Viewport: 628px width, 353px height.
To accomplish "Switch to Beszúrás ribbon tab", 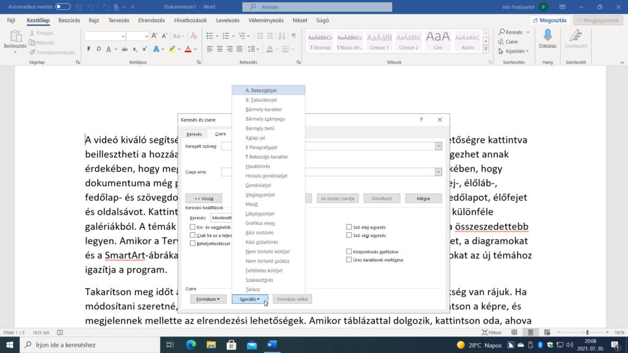I will coord(69,20).
